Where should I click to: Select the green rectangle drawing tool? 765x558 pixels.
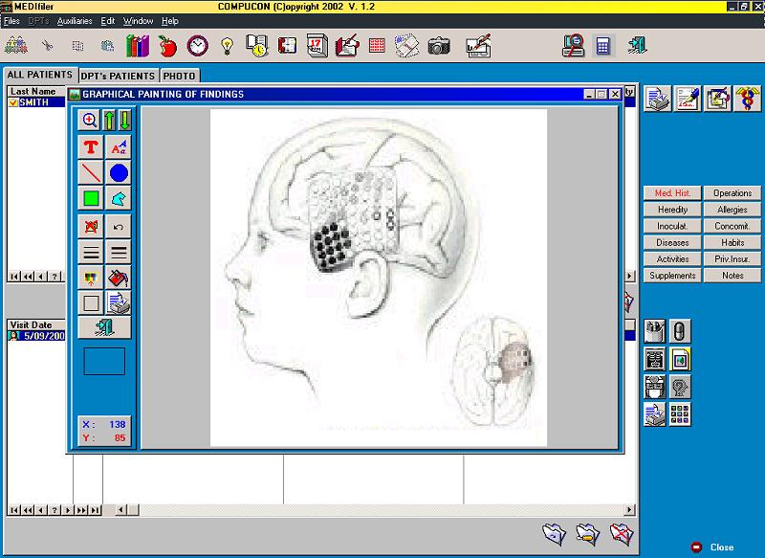[91, 198]
